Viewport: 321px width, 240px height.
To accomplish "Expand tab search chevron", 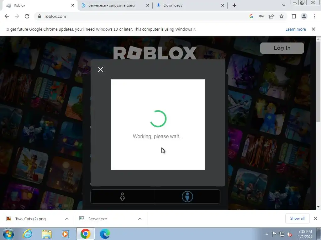I will point(283,5).
